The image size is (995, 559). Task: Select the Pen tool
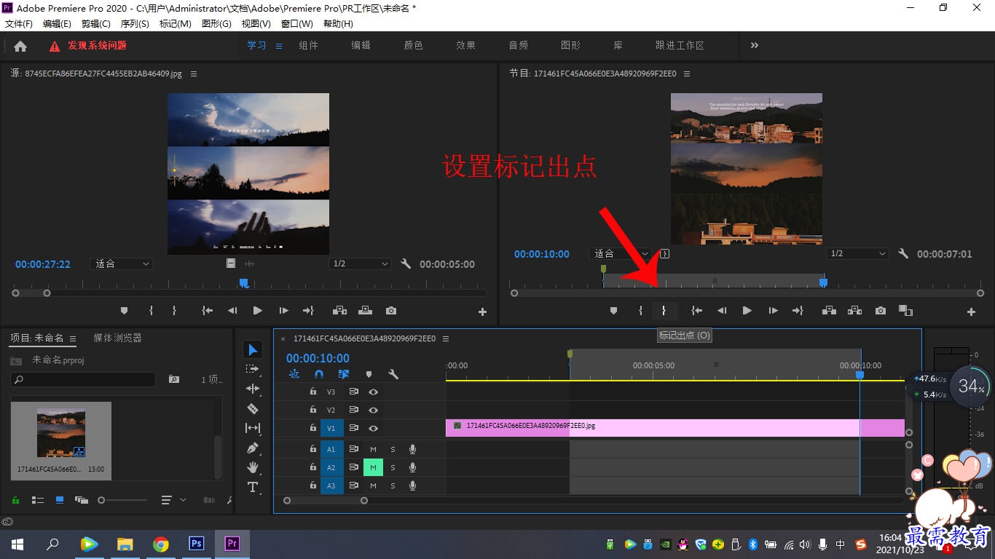(253, 448)
